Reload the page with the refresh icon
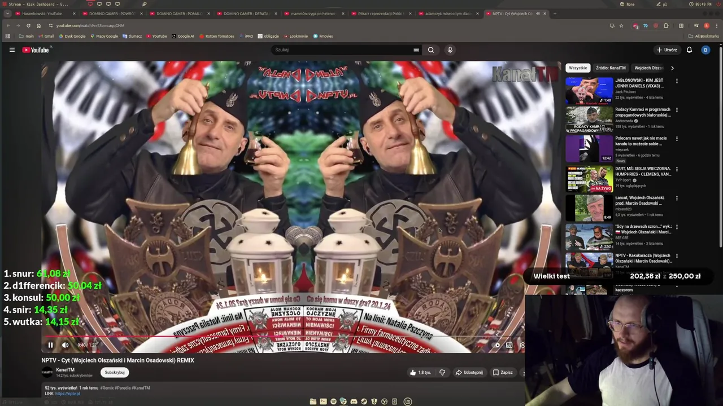This screenshot has height=406, width=723. tap(28, 25)
